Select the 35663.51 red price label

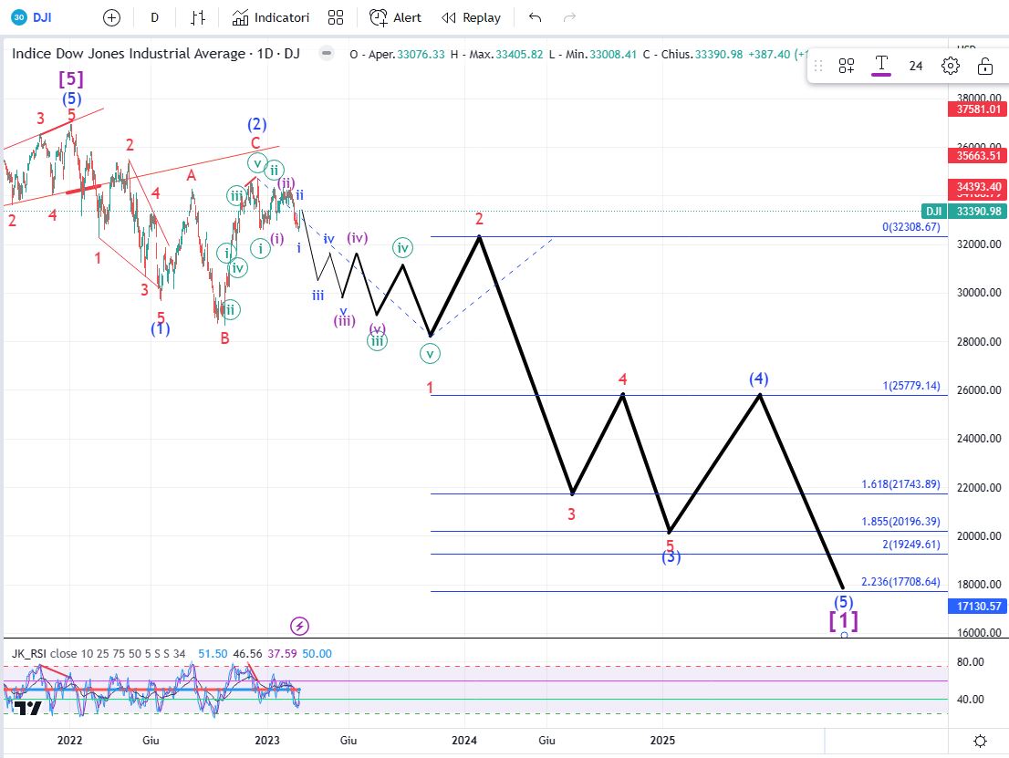tap(977, 156)
